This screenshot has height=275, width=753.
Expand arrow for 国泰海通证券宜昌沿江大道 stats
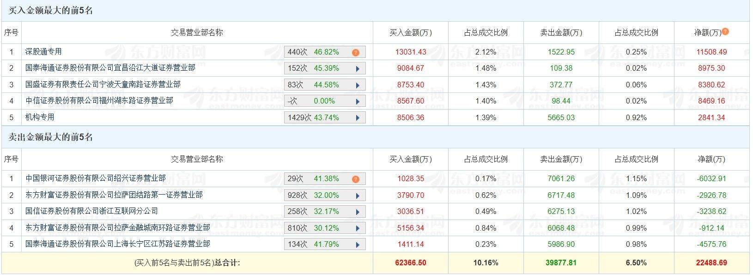(x=358, y=69)
